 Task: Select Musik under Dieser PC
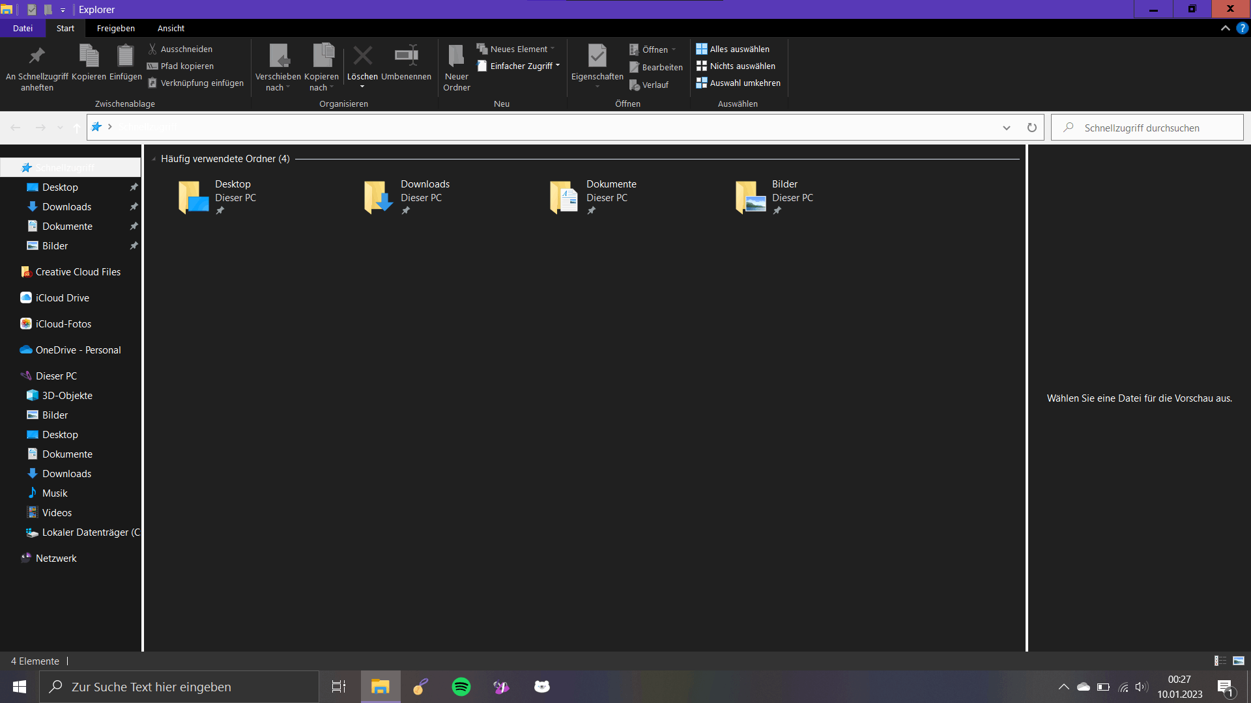click(x=48, y=493)
